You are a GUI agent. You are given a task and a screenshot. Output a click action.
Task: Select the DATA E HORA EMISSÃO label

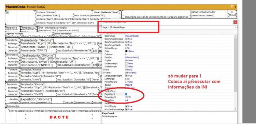(203, 12)
